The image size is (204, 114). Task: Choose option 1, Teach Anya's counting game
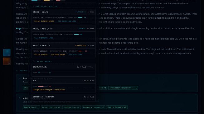coord(107,83)
